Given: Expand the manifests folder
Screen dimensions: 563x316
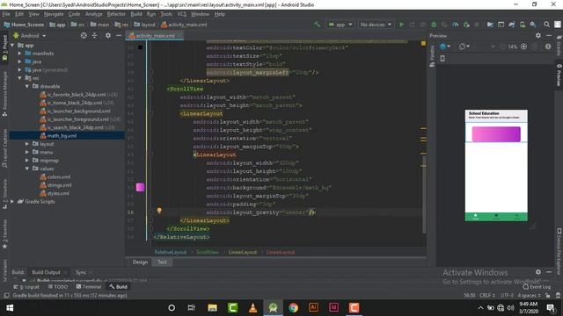Looking at the screenshot, I should [x=19, y=53].
